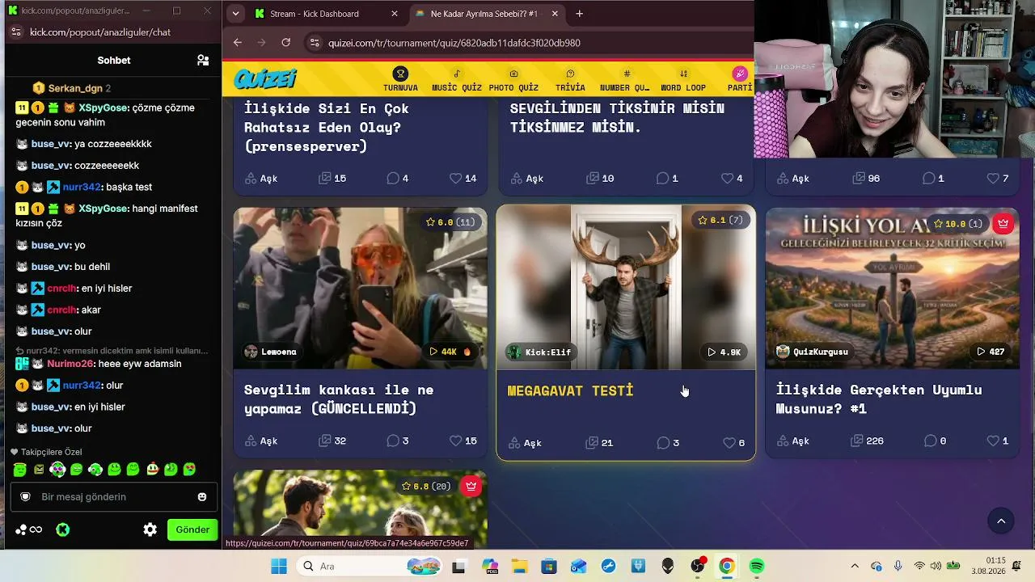Screen dimensions: 1035x582
Task: Click username Nurimo26 in chat
Action: click(x=71, y=364)
